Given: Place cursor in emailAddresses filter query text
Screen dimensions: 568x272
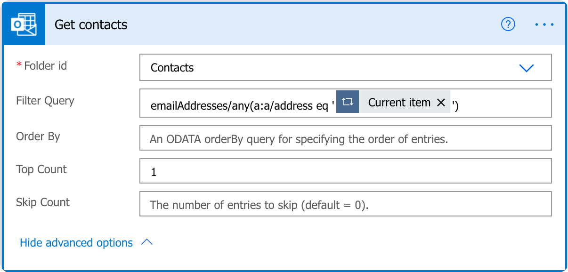Looking at the screenshot, I should coord(239,106).
